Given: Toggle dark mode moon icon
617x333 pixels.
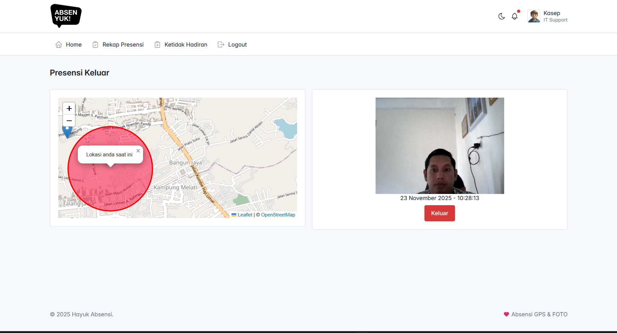Looking at the screenshot, I should (x=502, y=16).
